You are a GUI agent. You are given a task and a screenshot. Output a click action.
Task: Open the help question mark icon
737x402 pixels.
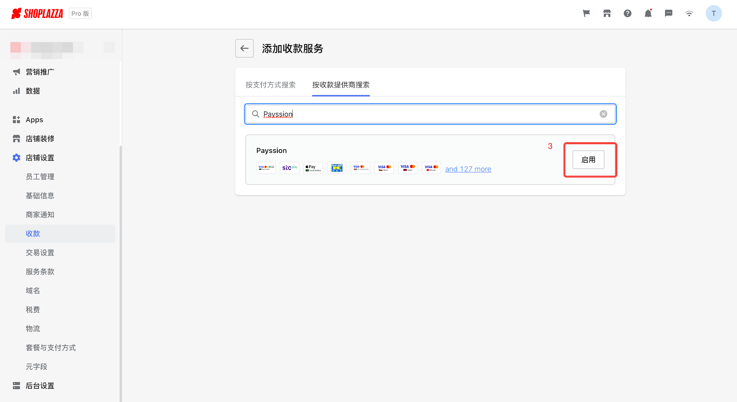coord(627,13)
